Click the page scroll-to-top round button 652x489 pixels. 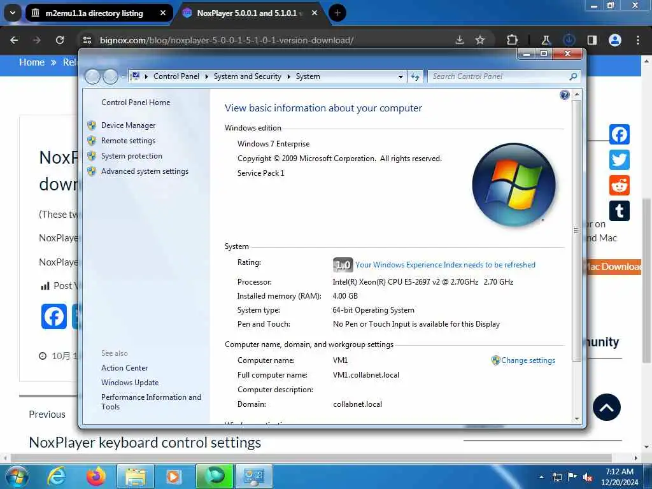607,407
